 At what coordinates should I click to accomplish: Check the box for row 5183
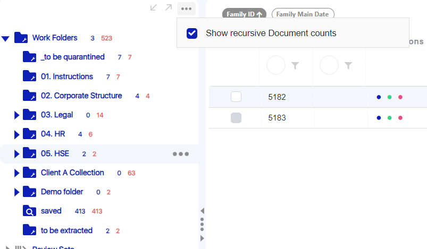click(x=236, y=118)
